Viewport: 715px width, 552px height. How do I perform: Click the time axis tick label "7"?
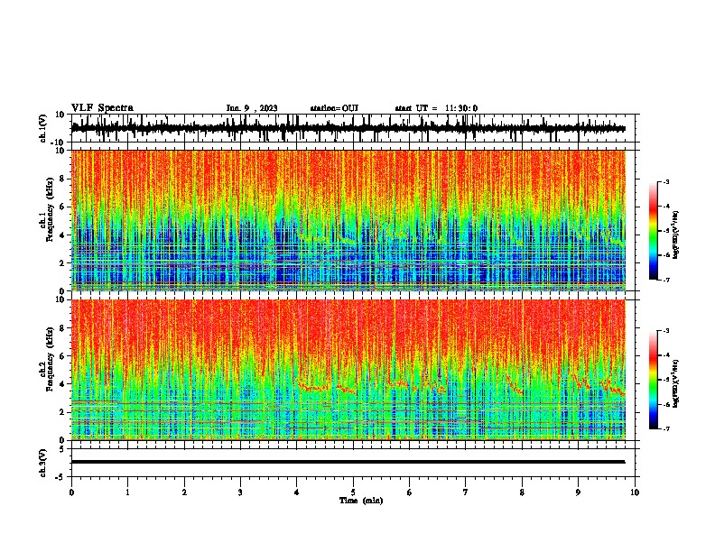point(466,492)
